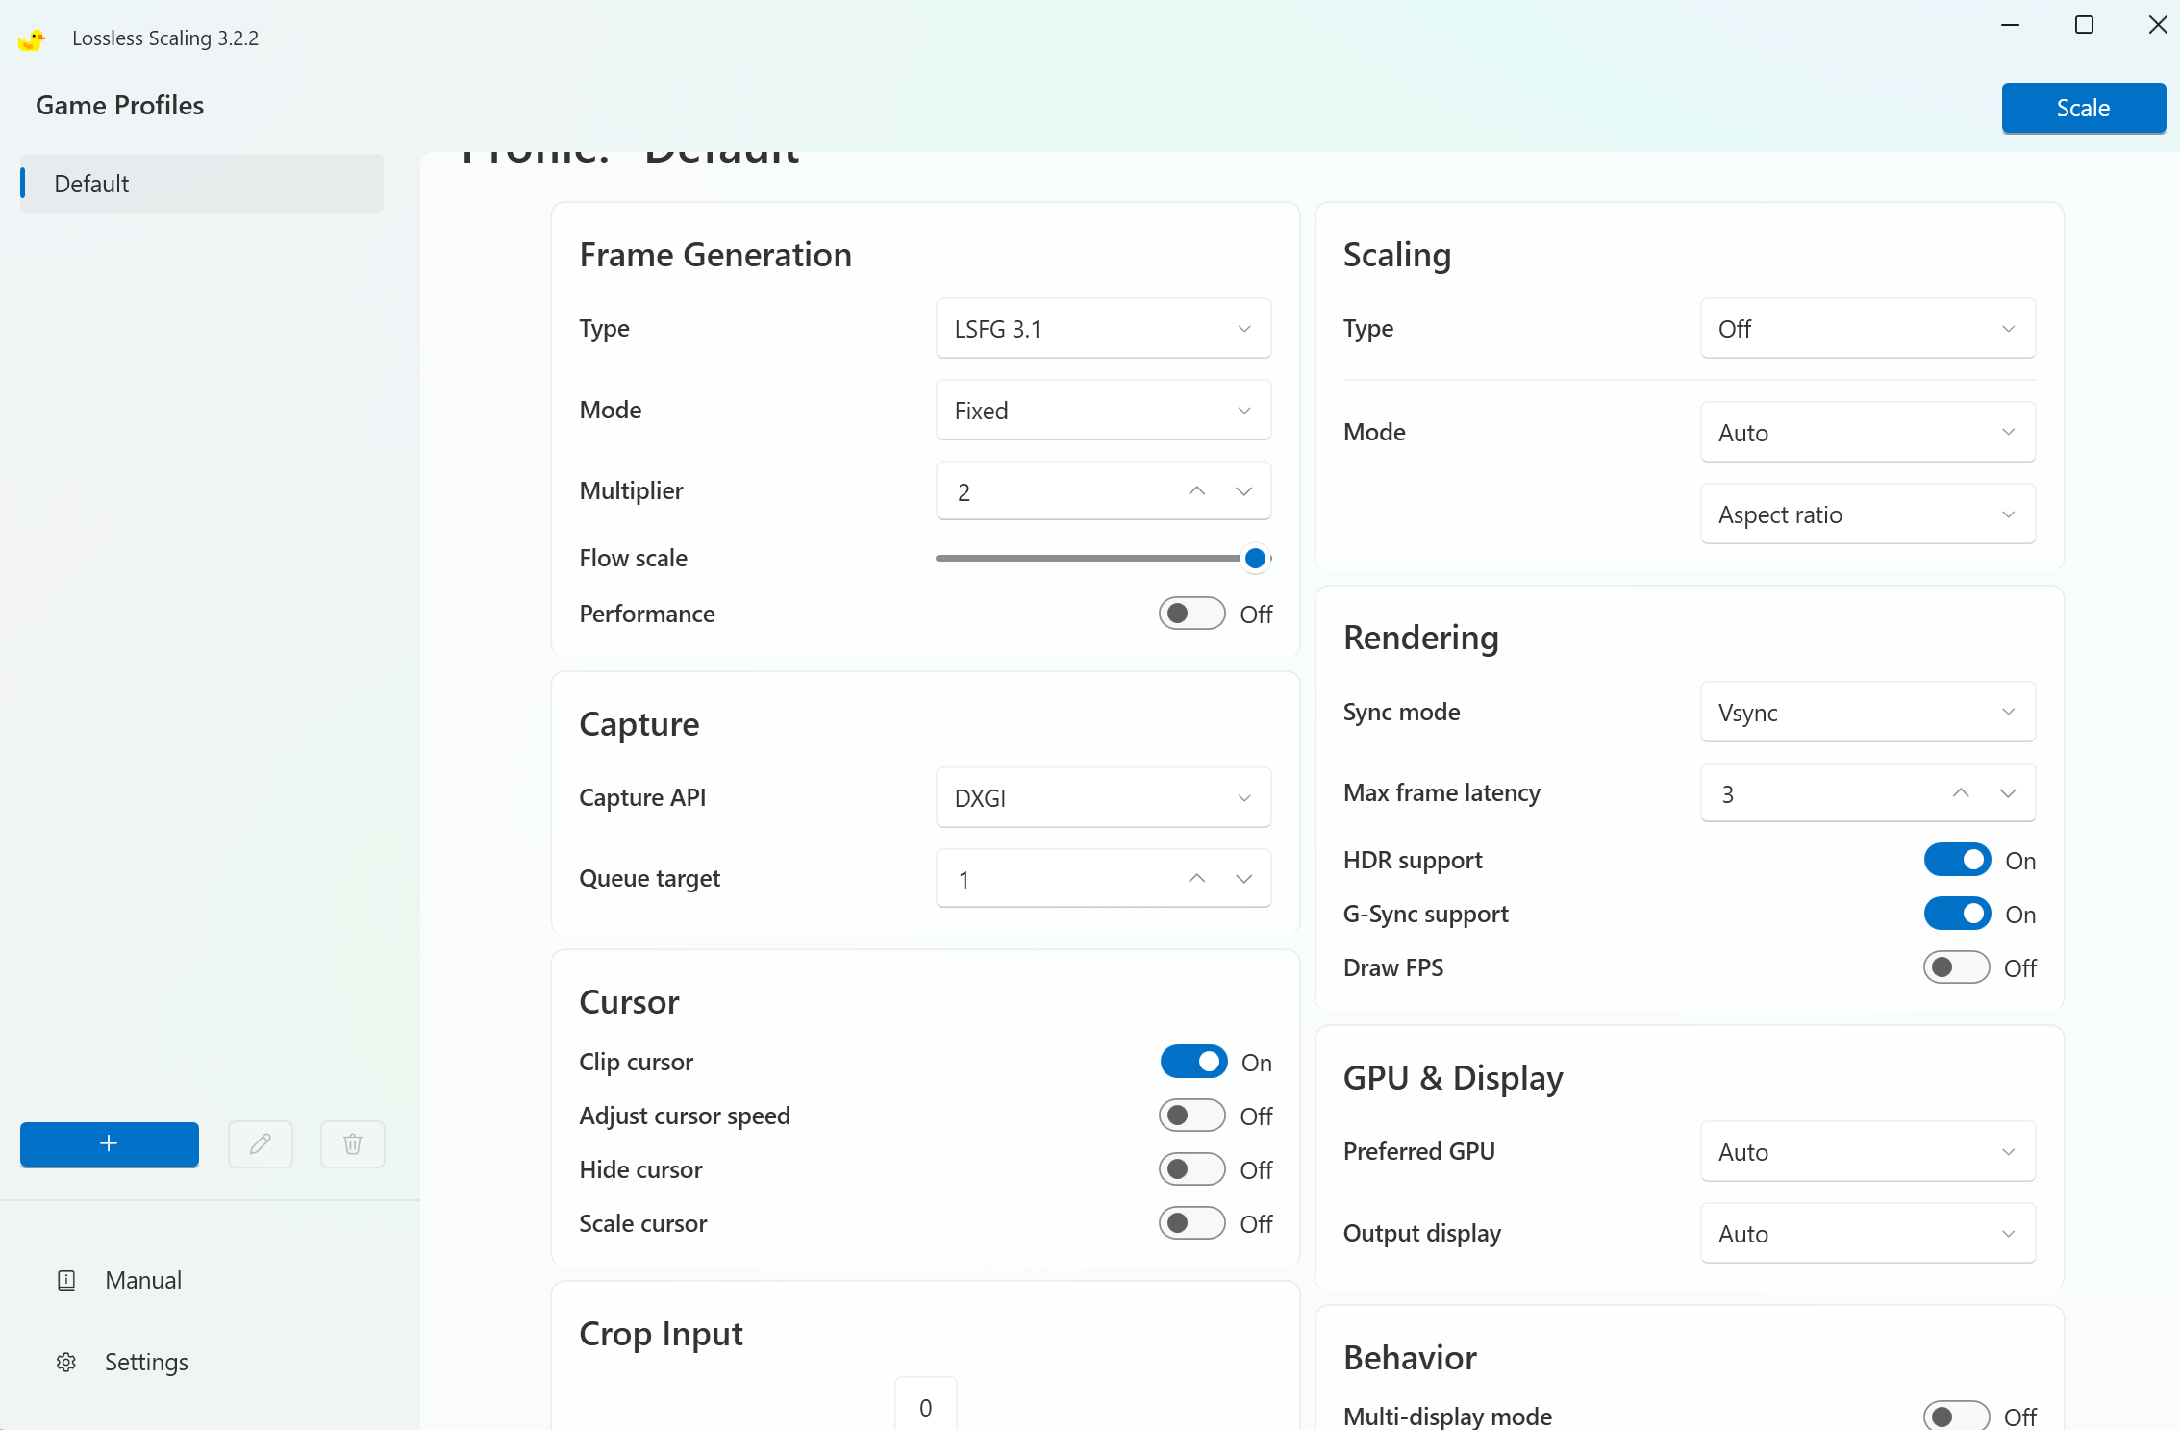Click the Flow scale slider handle
This screenshot has width=2180, height=1430.
click(1254, 558)
